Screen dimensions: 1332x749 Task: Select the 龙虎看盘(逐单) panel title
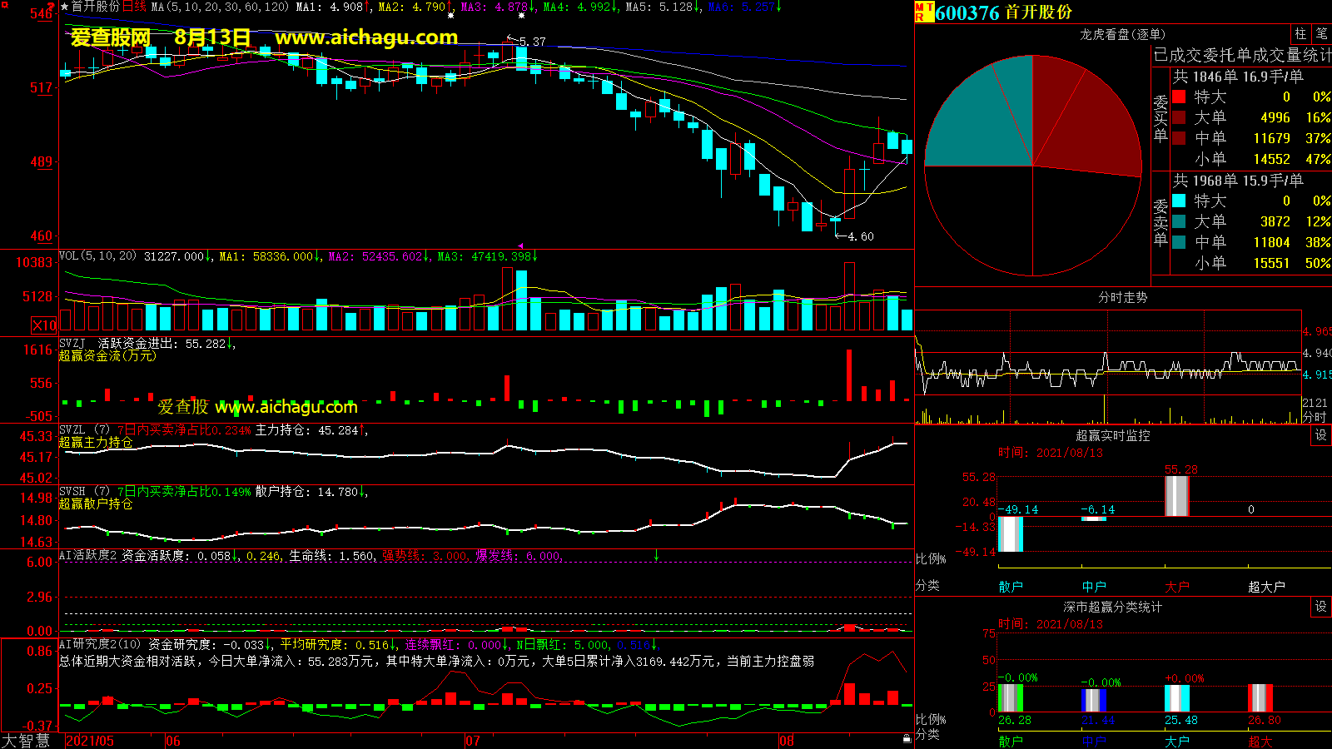(1122, 34)
